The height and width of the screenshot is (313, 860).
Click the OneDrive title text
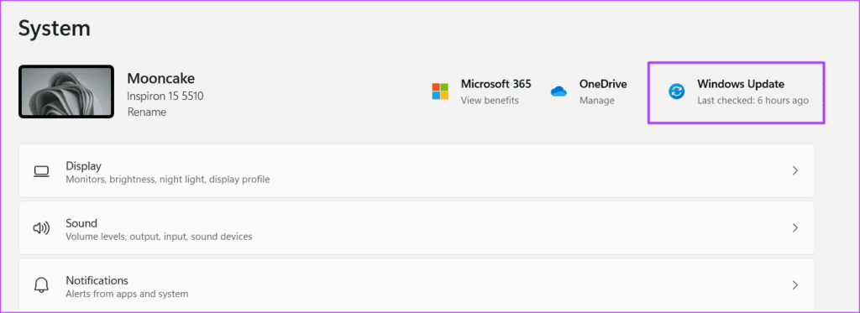(603, 84)
